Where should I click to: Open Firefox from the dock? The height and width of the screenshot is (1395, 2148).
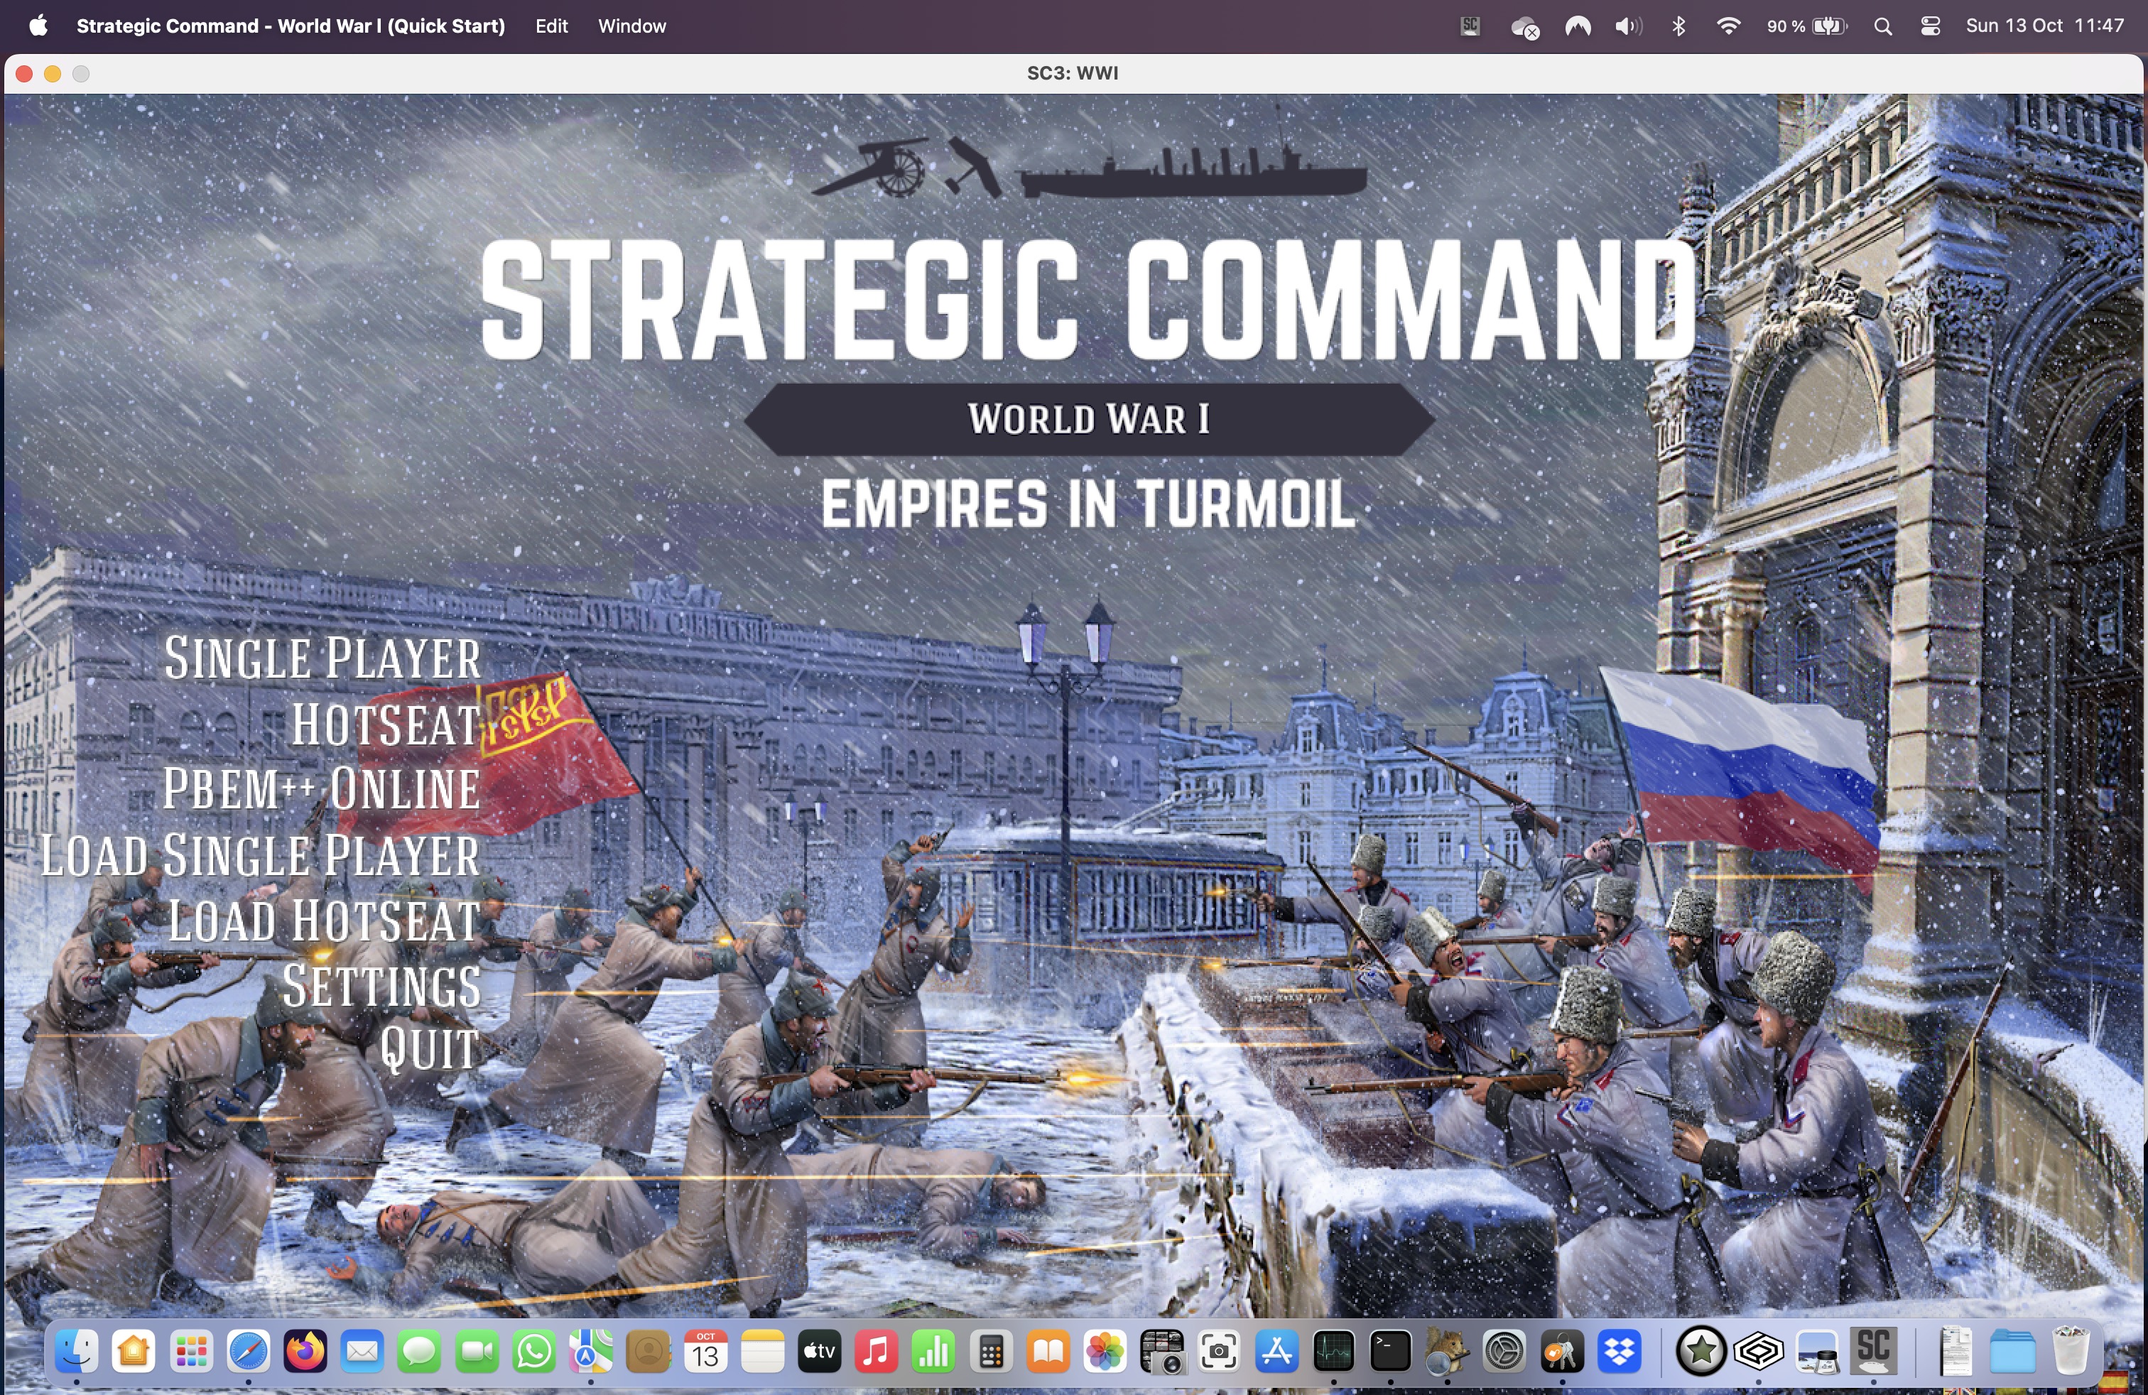pos(305,1352)
